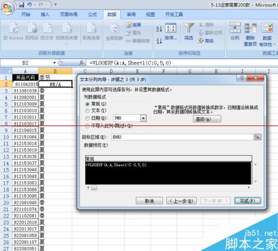The height and width of the screenshot is (251, 278).
Task: Import data from text file (自文本)
Action: (47, 31)
